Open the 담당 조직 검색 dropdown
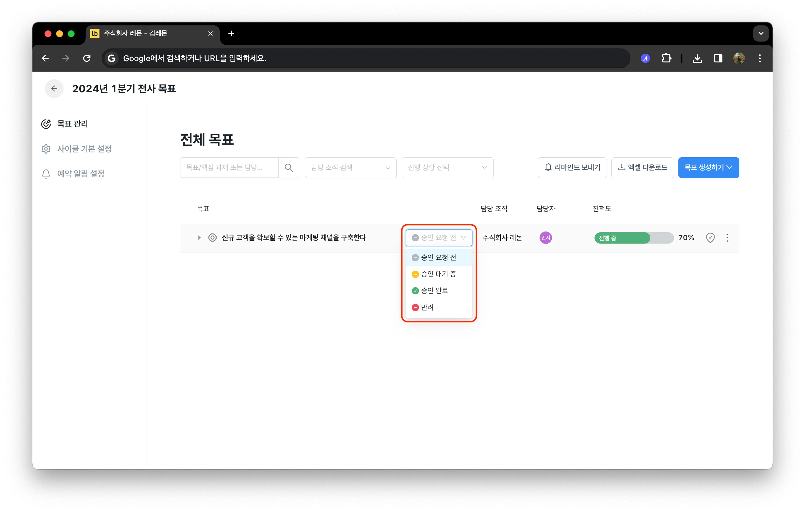The height and width of the screenshot is (512, 805). coord(351,168)
